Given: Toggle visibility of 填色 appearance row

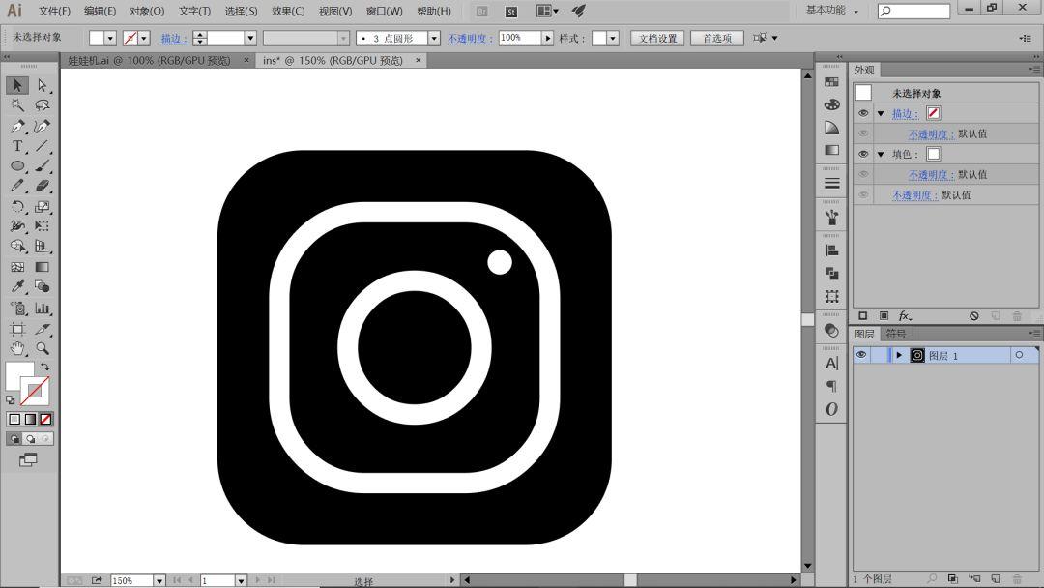Looking at the screenshot, I should 863,154.
